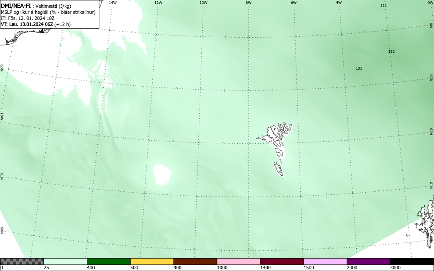Screen dimensions: 434x271
Task: Click the legend tick label 2000
Action: pyautogui.click(x=352, y=268)
